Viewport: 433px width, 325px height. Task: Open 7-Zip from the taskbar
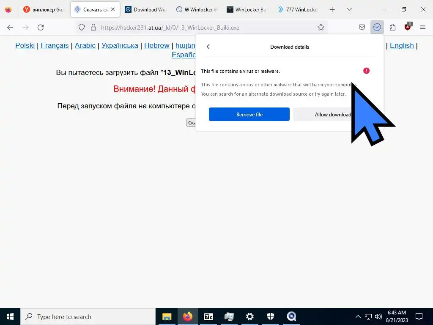(208, 317)
